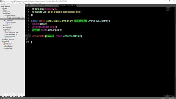The image size is (176, 99).
Task: Open app.component.ts in the sidebar
Action: pos(12,34)
